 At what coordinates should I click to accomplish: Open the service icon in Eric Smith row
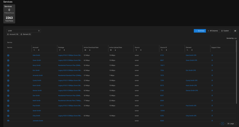pos(8,70)
